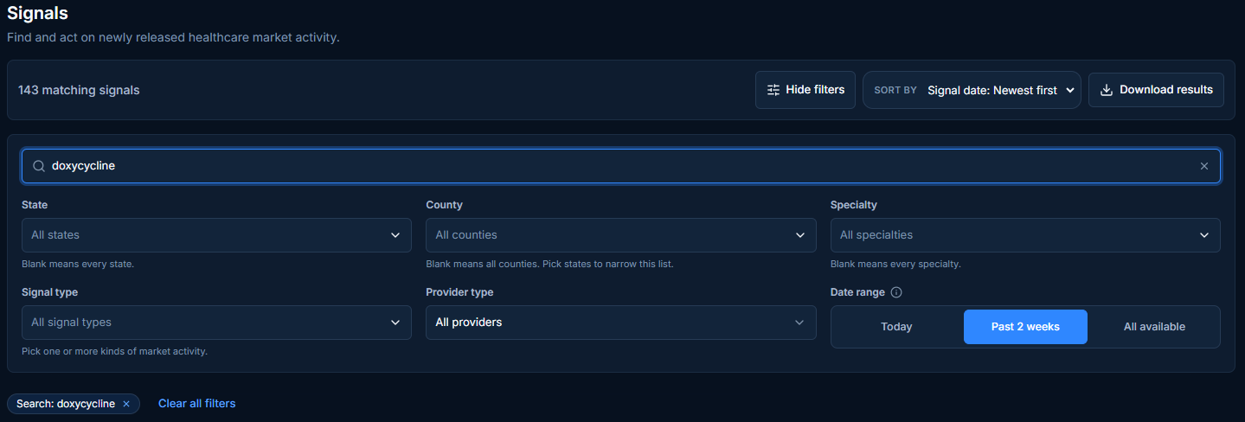This screenshot has width=1245, height=422.
Task: Click the Date range label
Action: (x=857, y=292)
